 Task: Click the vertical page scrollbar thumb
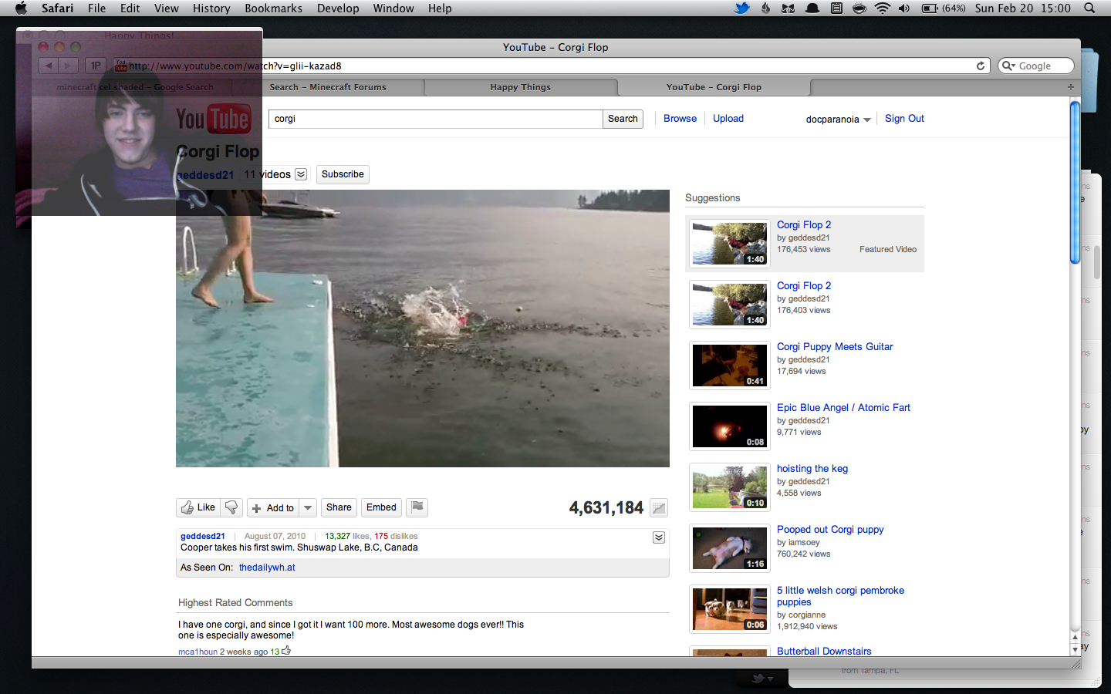pos(1074,181)
